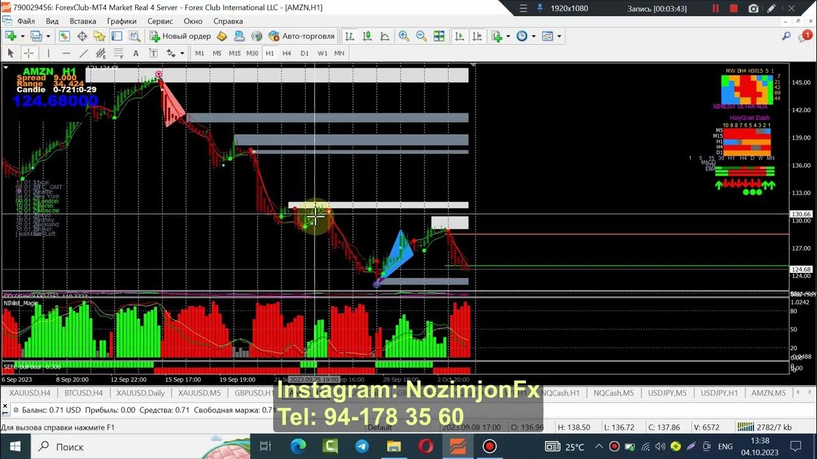Stop the screen recording
The height and width of the screenshot is (459, 817).
[x=734, y=8]
